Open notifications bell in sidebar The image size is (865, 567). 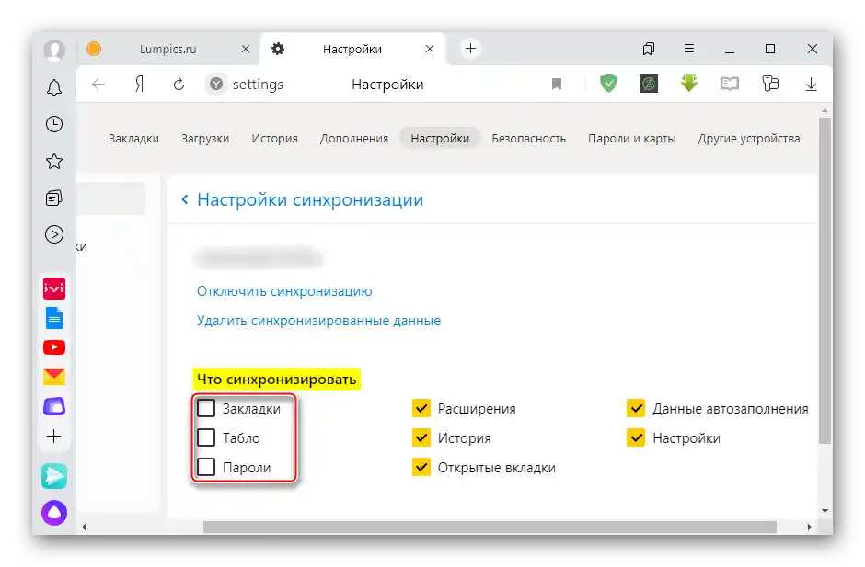pyautogui.click(x=54, y=87)
